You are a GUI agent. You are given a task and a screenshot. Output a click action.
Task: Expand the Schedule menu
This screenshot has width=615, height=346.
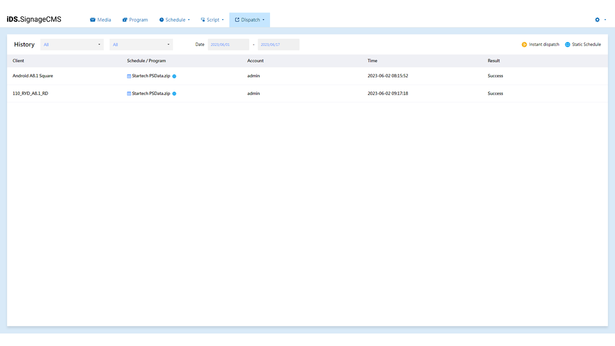(175, 20)
